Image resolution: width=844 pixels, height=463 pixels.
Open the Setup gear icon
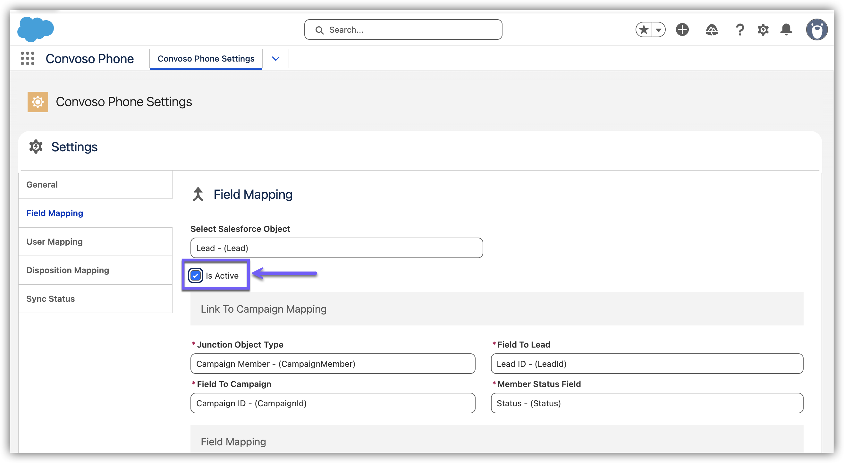pyautogui.click(x=763, y=30)
